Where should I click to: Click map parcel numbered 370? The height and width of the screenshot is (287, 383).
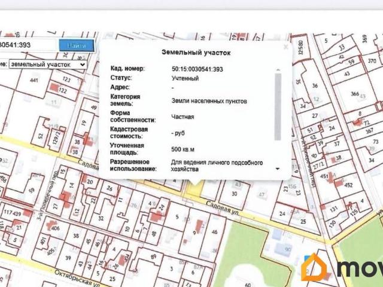point(372,61)
